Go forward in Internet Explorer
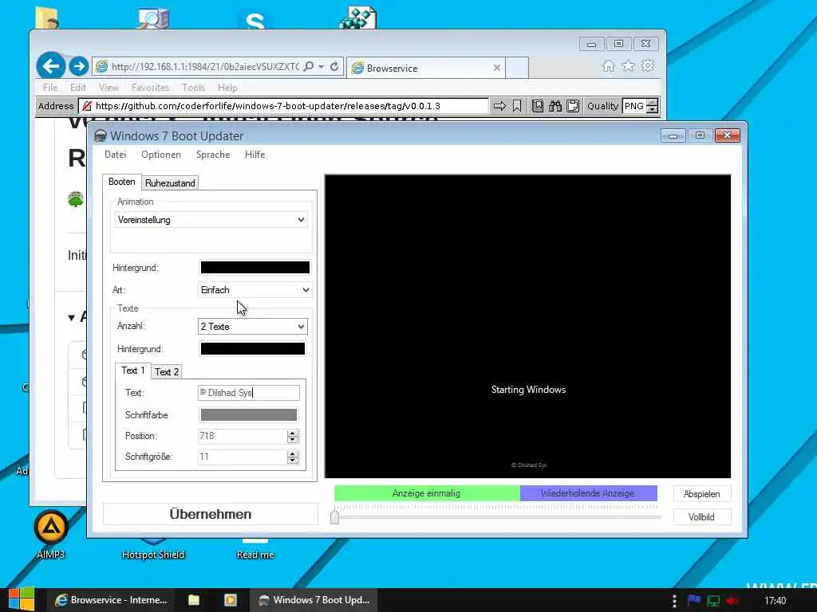817x612 pixels. tap(79, 67)
